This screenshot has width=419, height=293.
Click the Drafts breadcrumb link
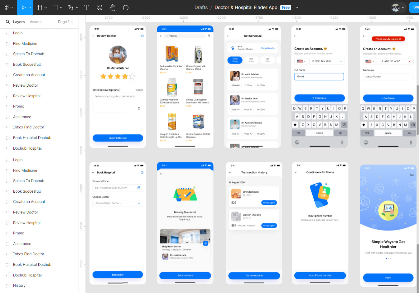[x=201, y=7]
